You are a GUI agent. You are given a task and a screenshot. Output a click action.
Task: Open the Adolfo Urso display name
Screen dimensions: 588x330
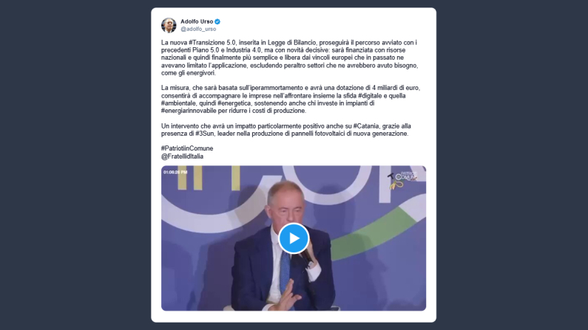(x=197, y=21)
